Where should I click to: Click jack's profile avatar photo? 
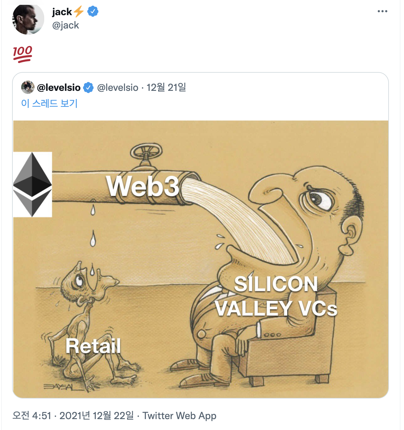point(28,20)
